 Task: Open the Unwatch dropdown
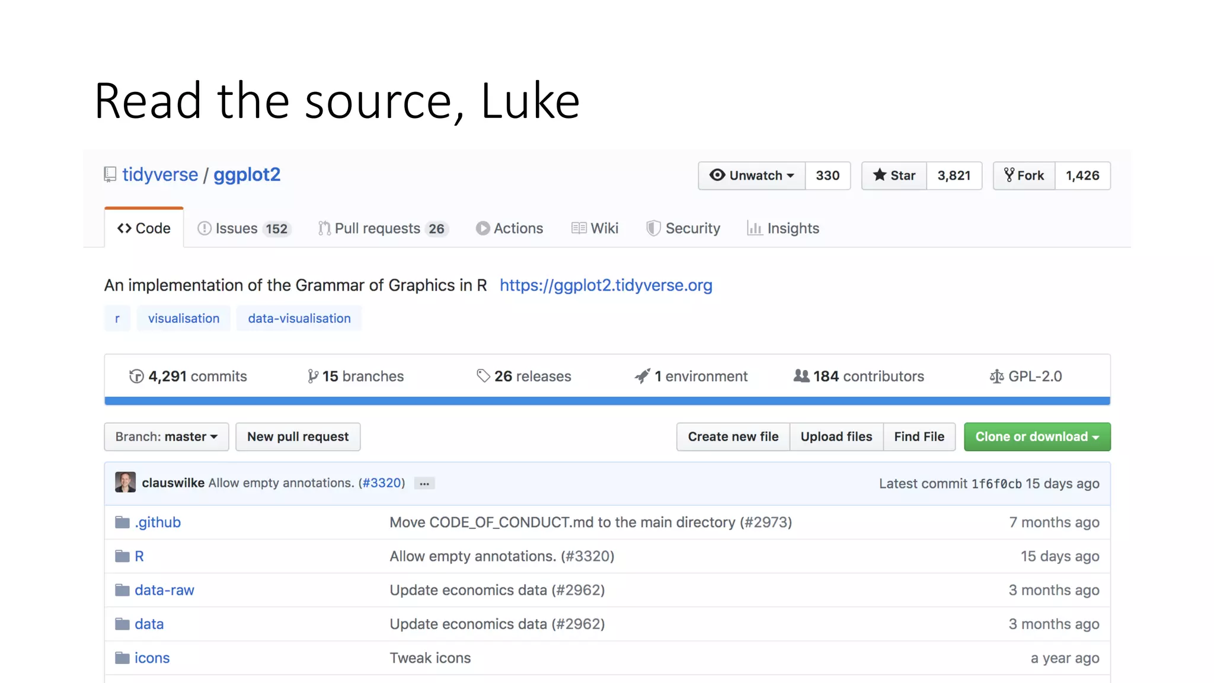tap(752, 175)
